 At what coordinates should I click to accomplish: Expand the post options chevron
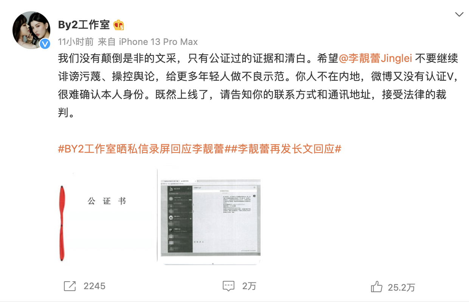tap(459, 15)
